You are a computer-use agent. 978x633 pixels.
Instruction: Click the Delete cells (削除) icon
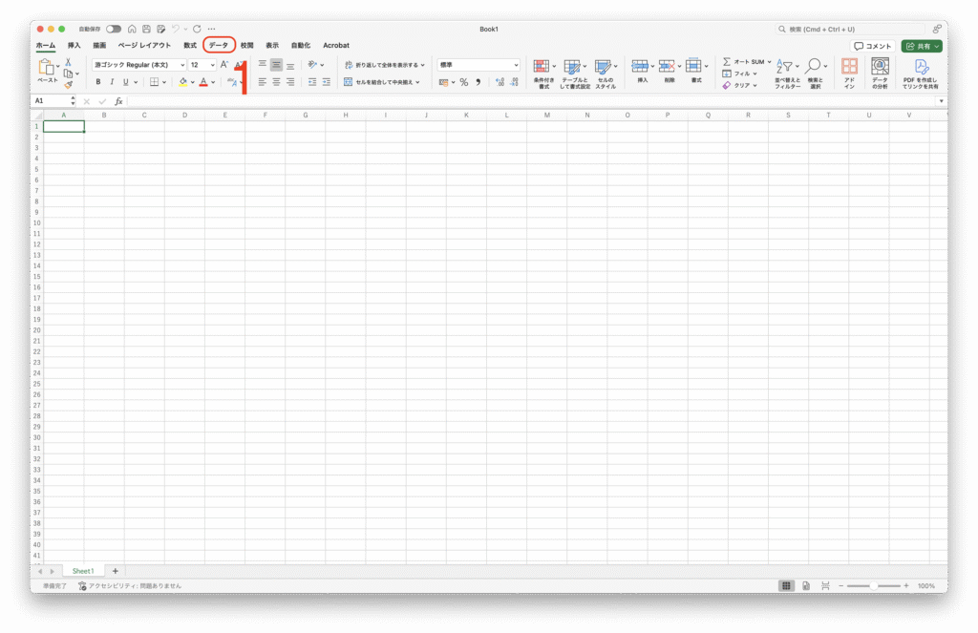(667, 66)
